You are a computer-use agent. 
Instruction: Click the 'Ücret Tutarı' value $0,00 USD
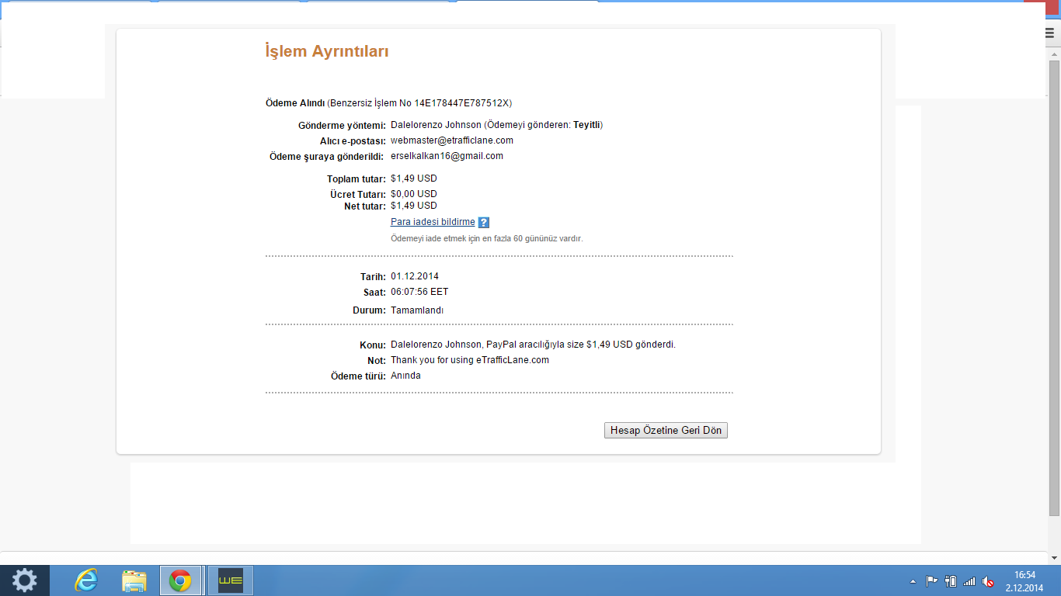pyautogui.click(x=414, y=194)
